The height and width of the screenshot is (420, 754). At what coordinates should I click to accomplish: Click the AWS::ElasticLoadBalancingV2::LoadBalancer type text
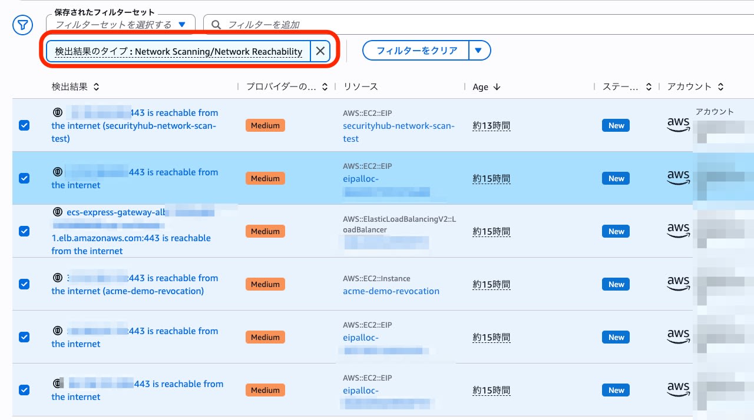coord(399,224)
